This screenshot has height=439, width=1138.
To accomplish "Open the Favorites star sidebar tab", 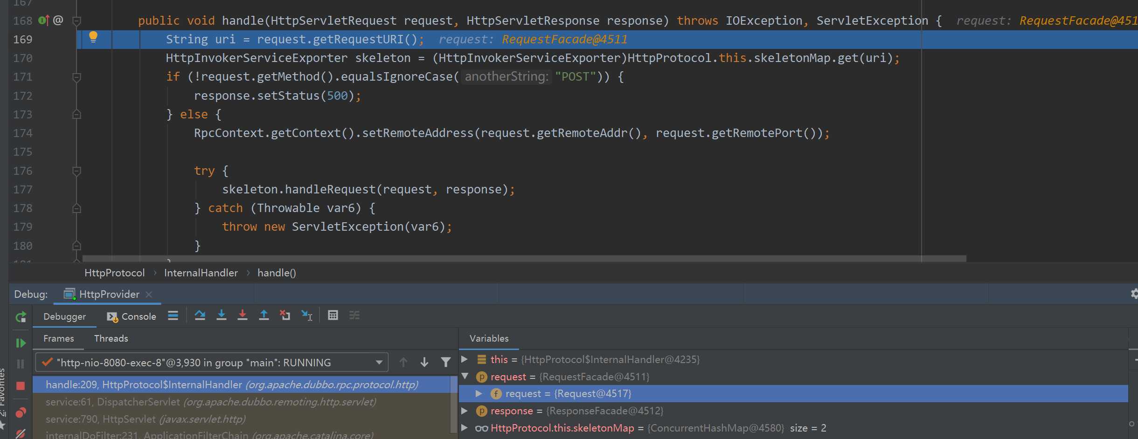I will point(2,396).
